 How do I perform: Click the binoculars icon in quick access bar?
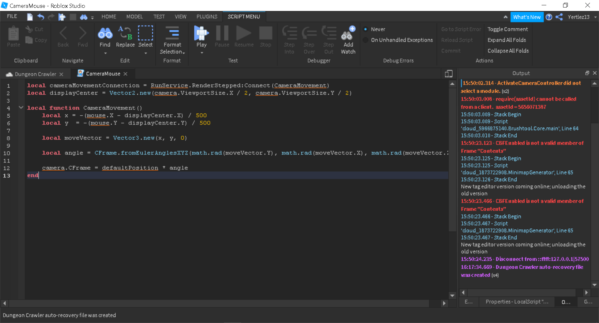pyautogui.click(x=84, y=17)
